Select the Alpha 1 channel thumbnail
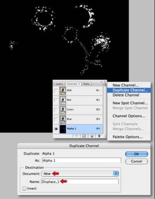The width and height of the screenshot is (155, 199). point(63,129)
